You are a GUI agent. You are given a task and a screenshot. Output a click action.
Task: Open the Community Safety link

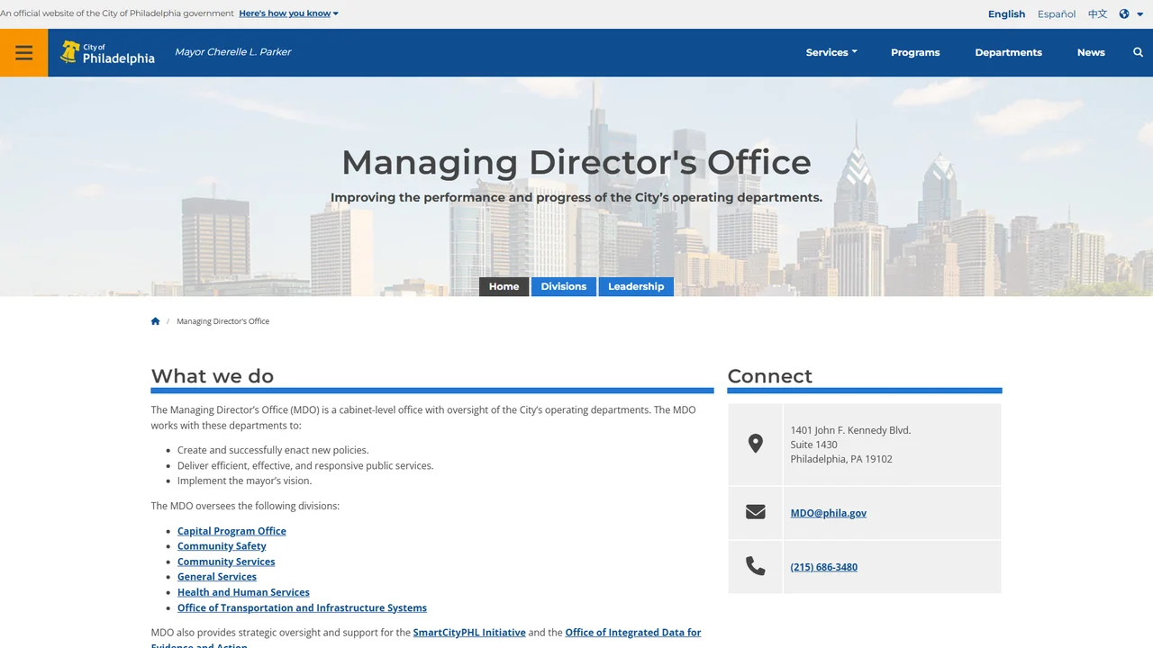point(222,546)
